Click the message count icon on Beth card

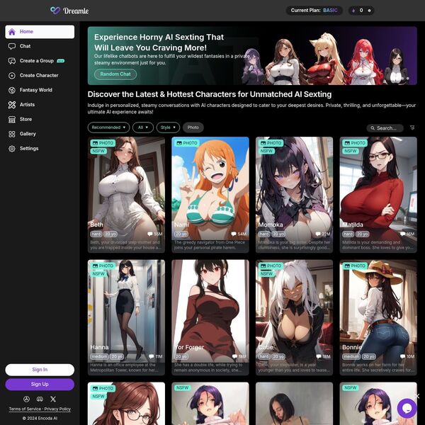[150, 234]
